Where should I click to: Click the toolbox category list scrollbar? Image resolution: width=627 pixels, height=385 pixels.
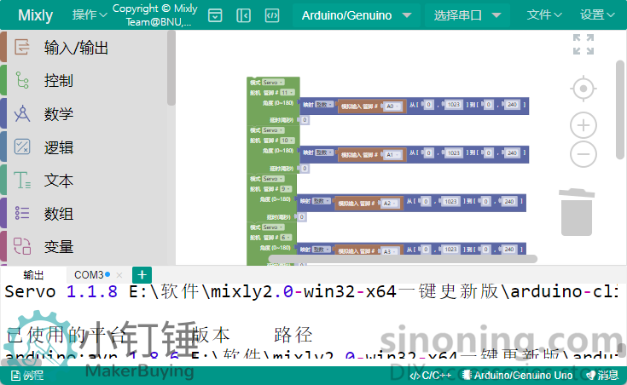(x=171, y=68)
